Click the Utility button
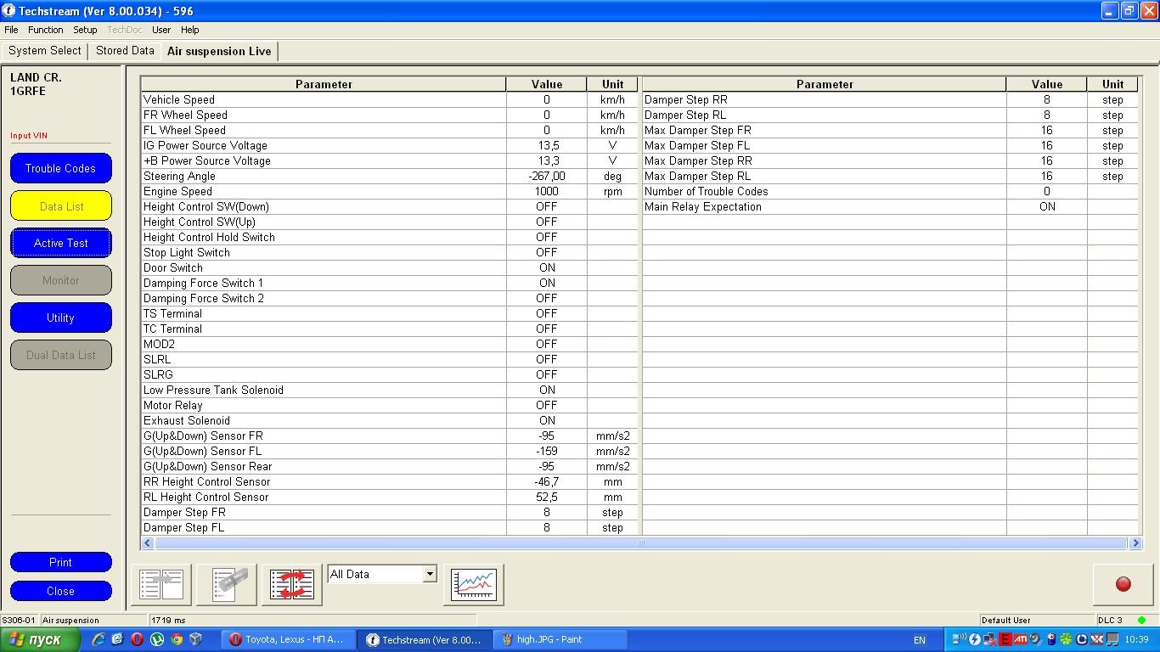The height and width of the screenshot is (652, 1160). (61, 318)
